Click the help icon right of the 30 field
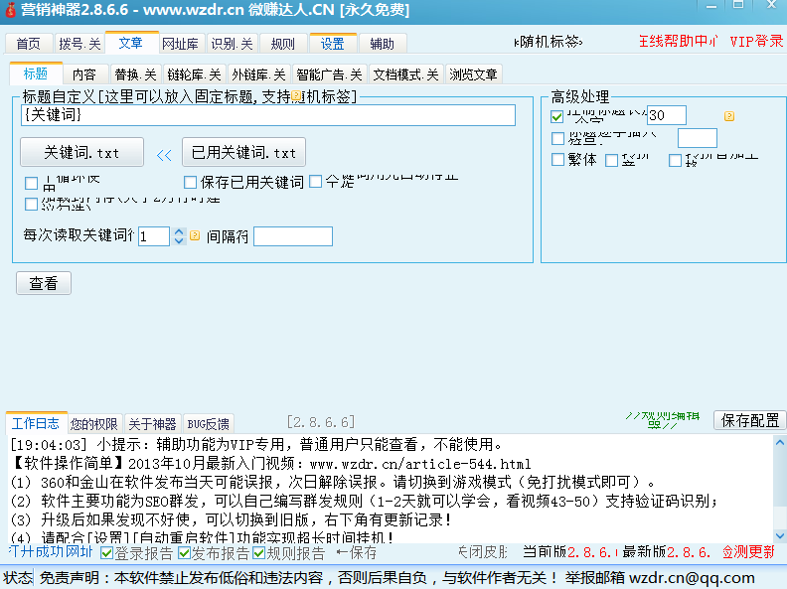The height and width of the screenshot is (589, 787). (729, 116)
